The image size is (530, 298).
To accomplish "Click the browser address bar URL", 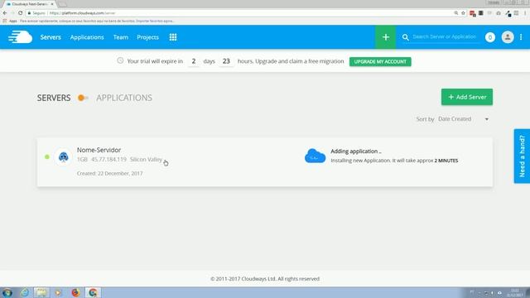I will 82,13.
